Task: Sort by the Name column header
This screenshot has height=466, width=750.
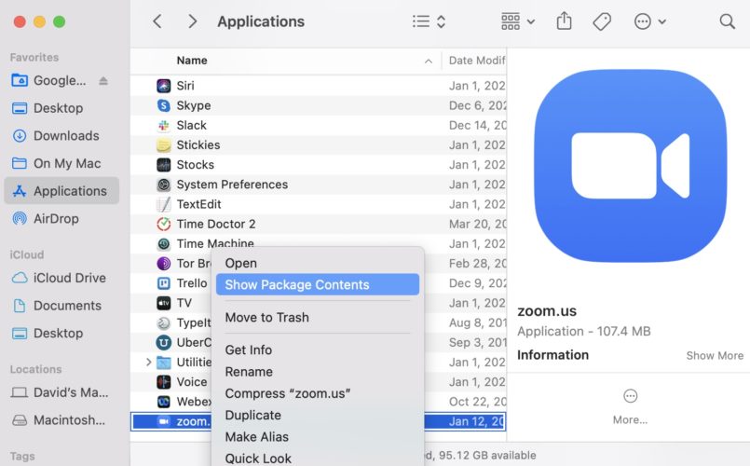Action: 192,61
